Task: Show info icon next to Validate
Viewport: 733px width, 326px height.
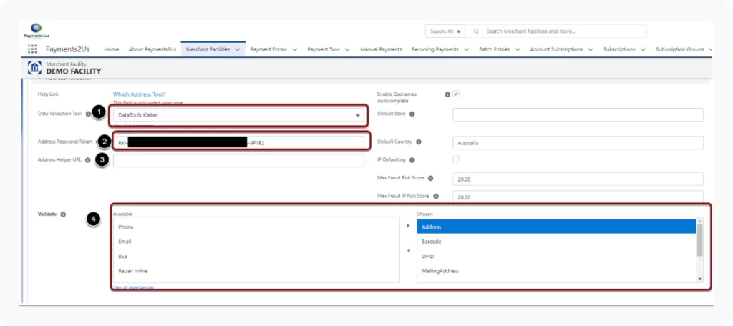Action: [63, 214]
